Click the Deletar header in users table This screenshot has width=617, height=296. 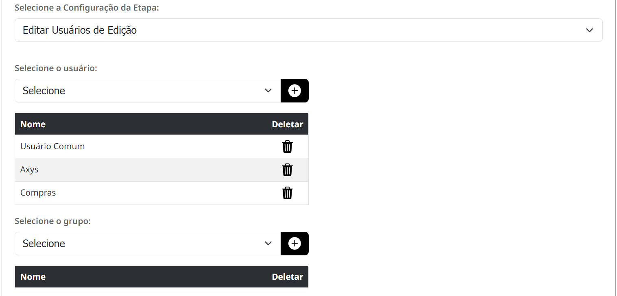click(x=288, y=124)
